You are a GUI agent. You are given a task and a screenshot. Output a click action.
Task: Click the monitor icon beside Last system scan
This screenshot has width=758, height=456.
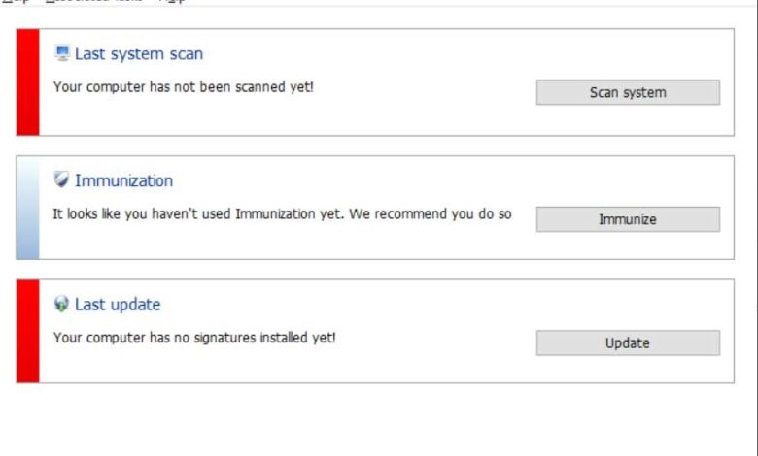62,53
